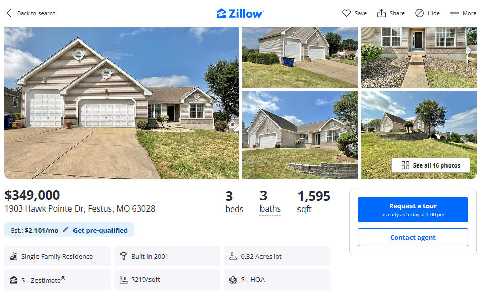The width and height of the screenshot is (484, 292).
Task: Click the pencil edit icon beside estimate
Action: click(65, 230)
